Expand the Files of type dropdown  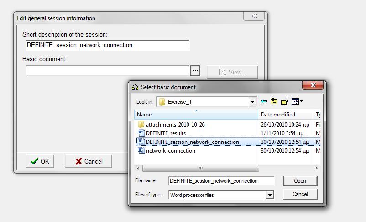[x=270, y=195]
